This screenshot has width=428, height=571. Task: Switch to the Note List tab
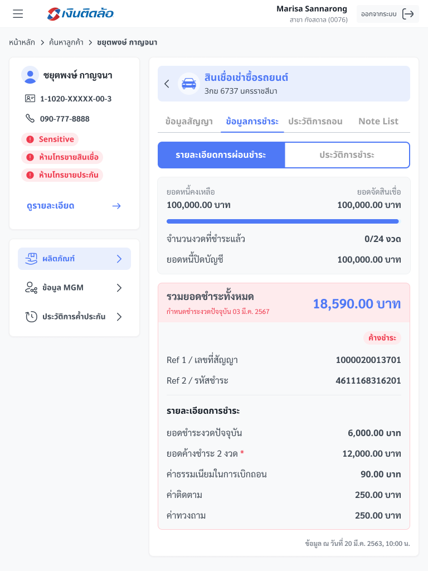[x=378, y=121]
